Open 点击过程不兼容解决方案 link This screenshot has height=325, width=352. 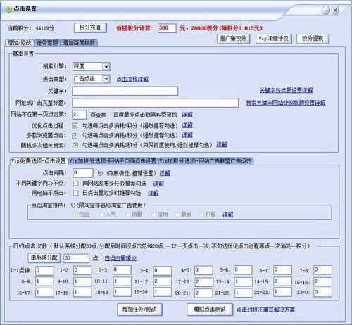click(266, 310)
